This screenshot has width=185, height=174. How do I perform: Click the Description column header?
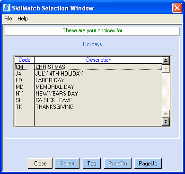98,60
